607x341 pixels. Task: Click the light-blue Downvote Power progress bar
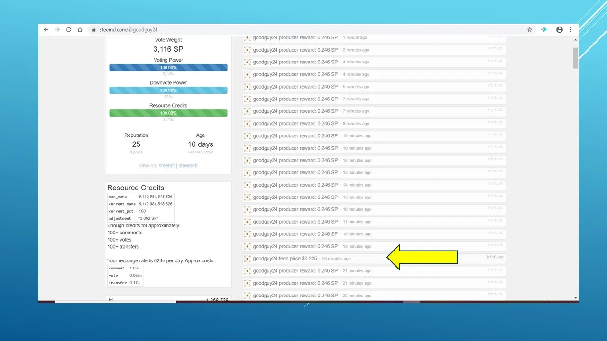(x=168, y=90)
